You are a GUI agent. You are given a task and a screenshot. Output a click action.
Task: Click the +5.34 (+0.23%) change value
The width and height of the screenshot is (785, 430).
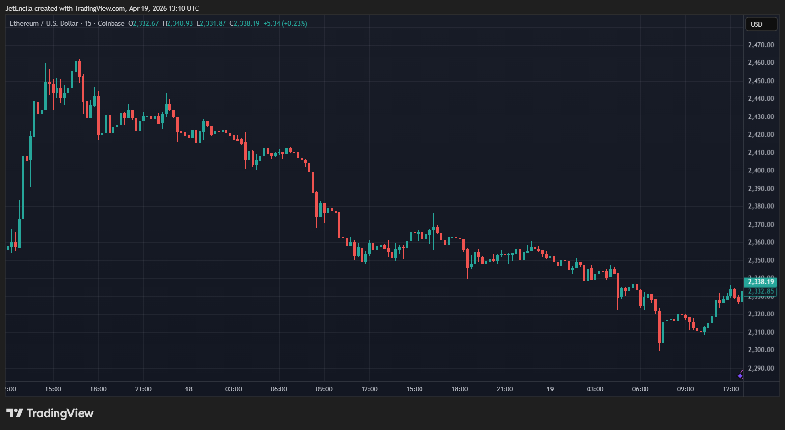coord(285,23)
